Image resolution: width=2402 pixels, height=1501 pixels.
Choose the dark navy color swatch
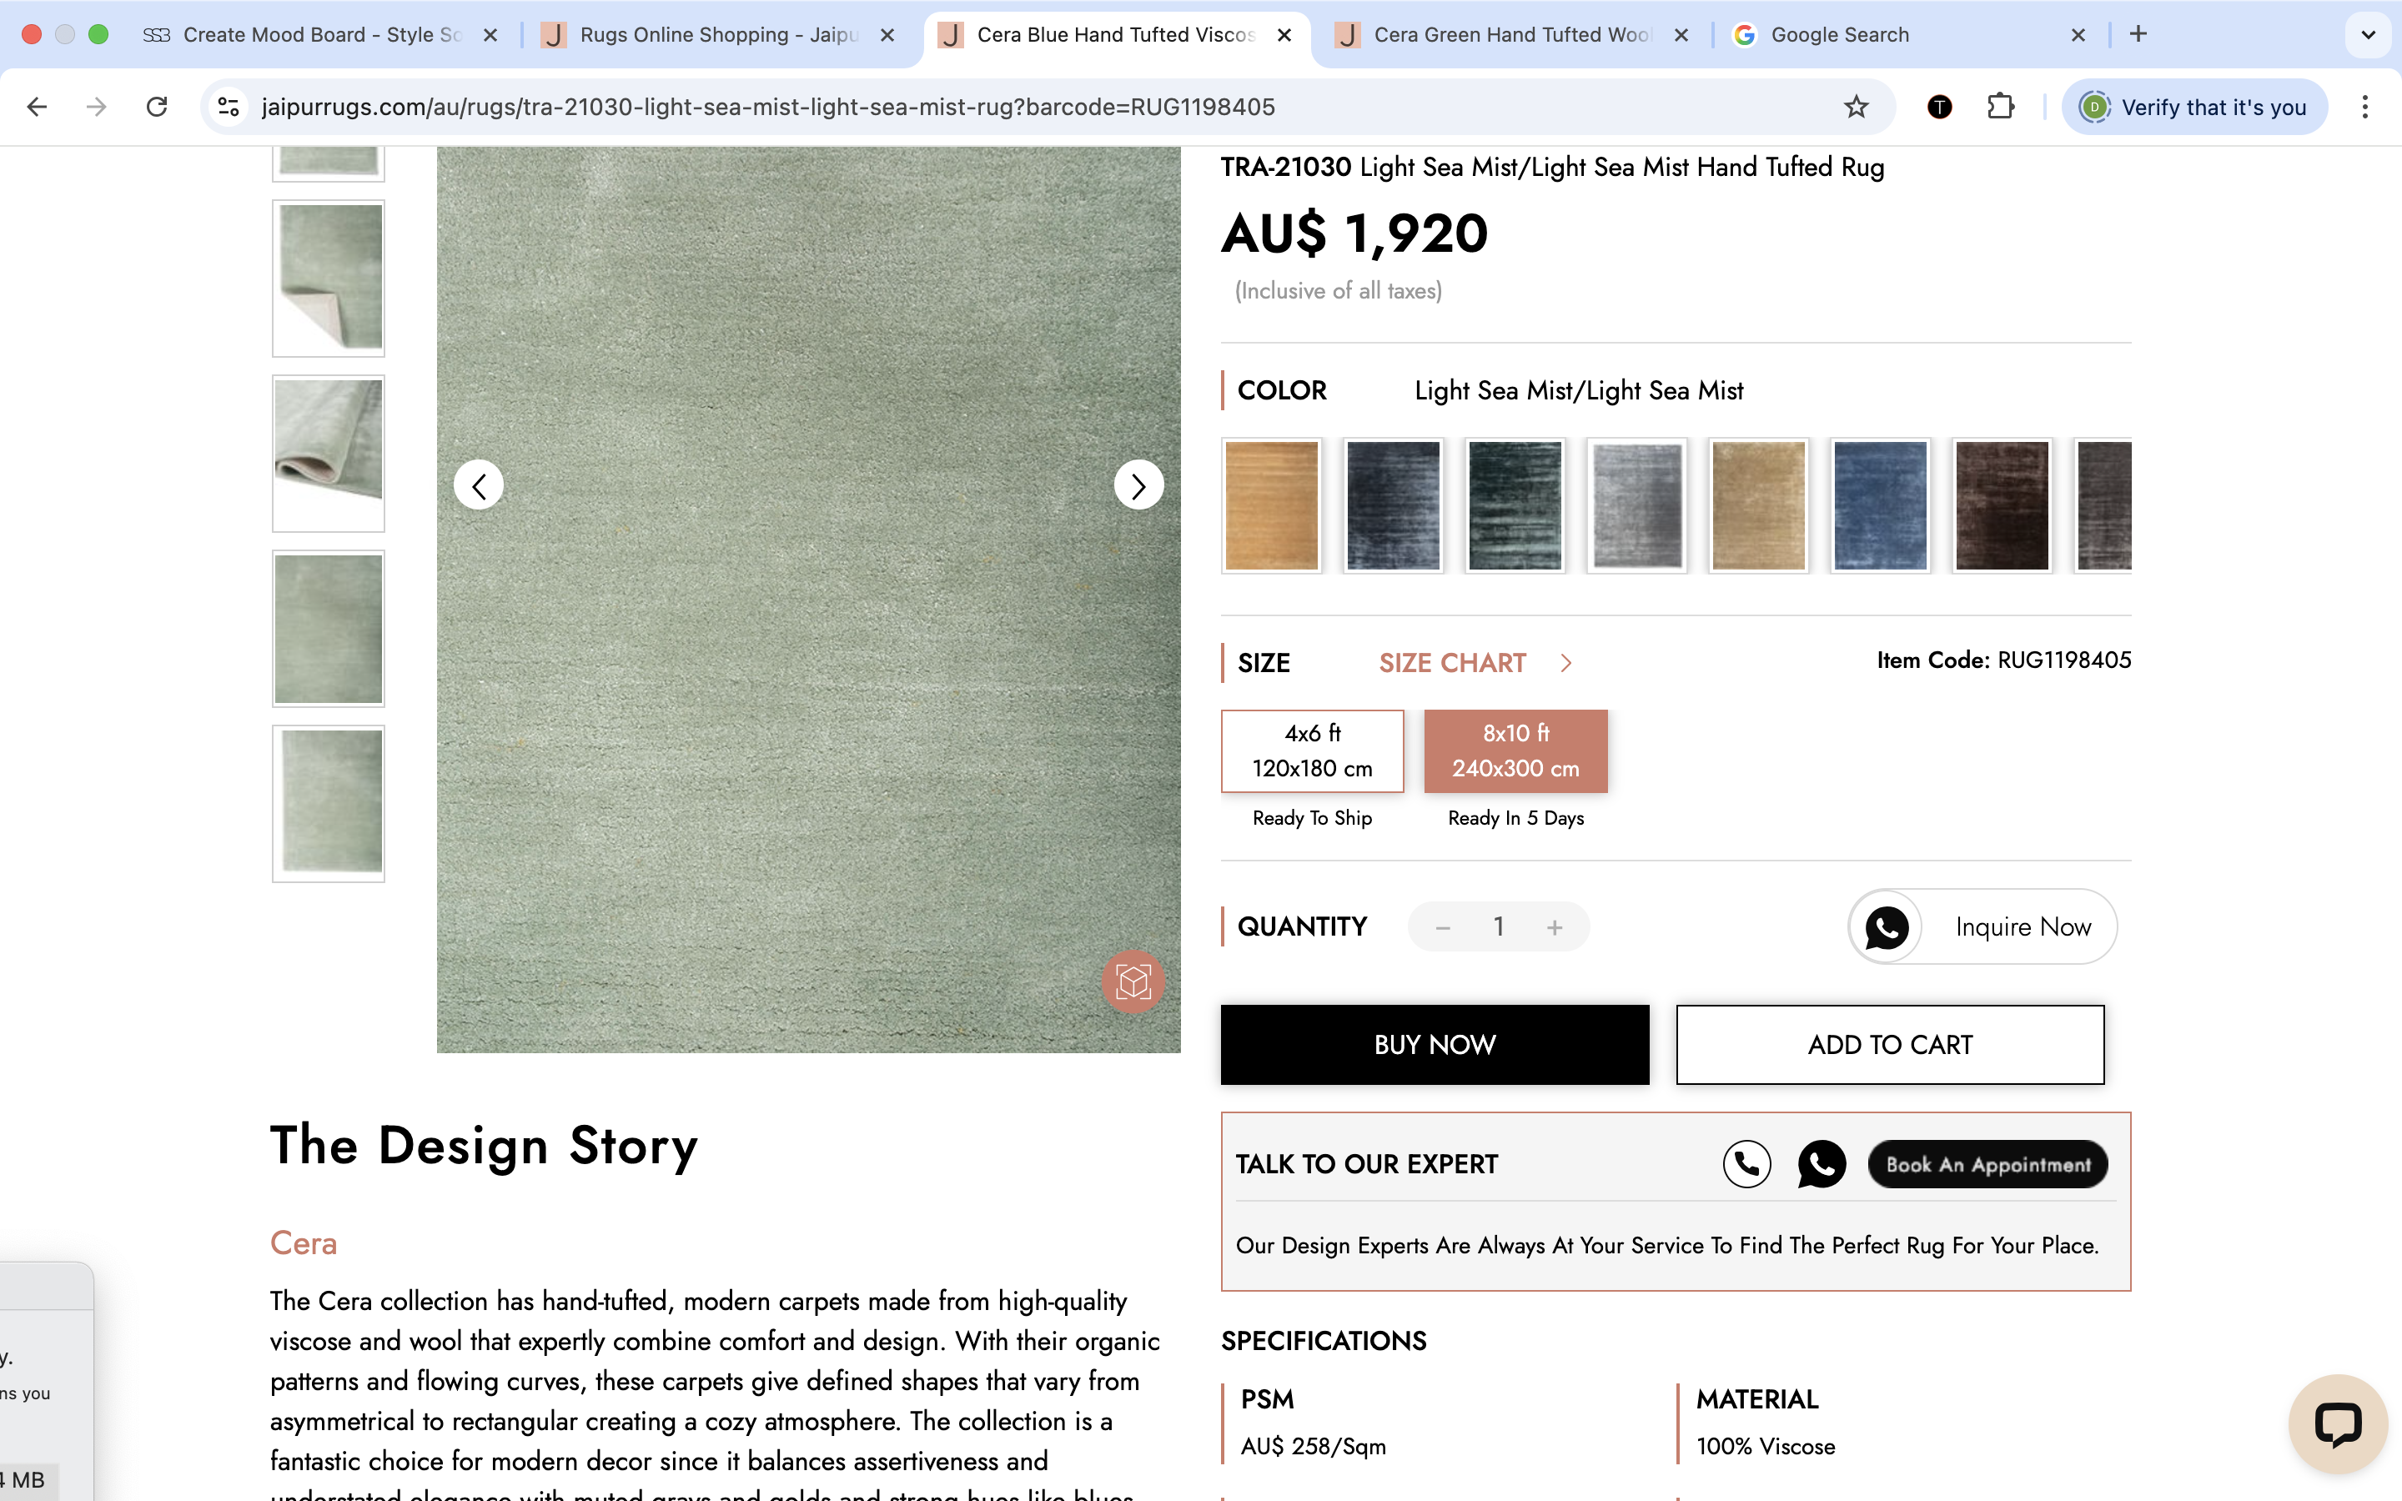point(1394,505)
